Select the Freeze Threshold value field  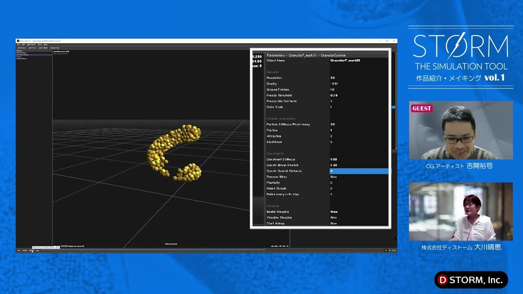click(360, 96)
